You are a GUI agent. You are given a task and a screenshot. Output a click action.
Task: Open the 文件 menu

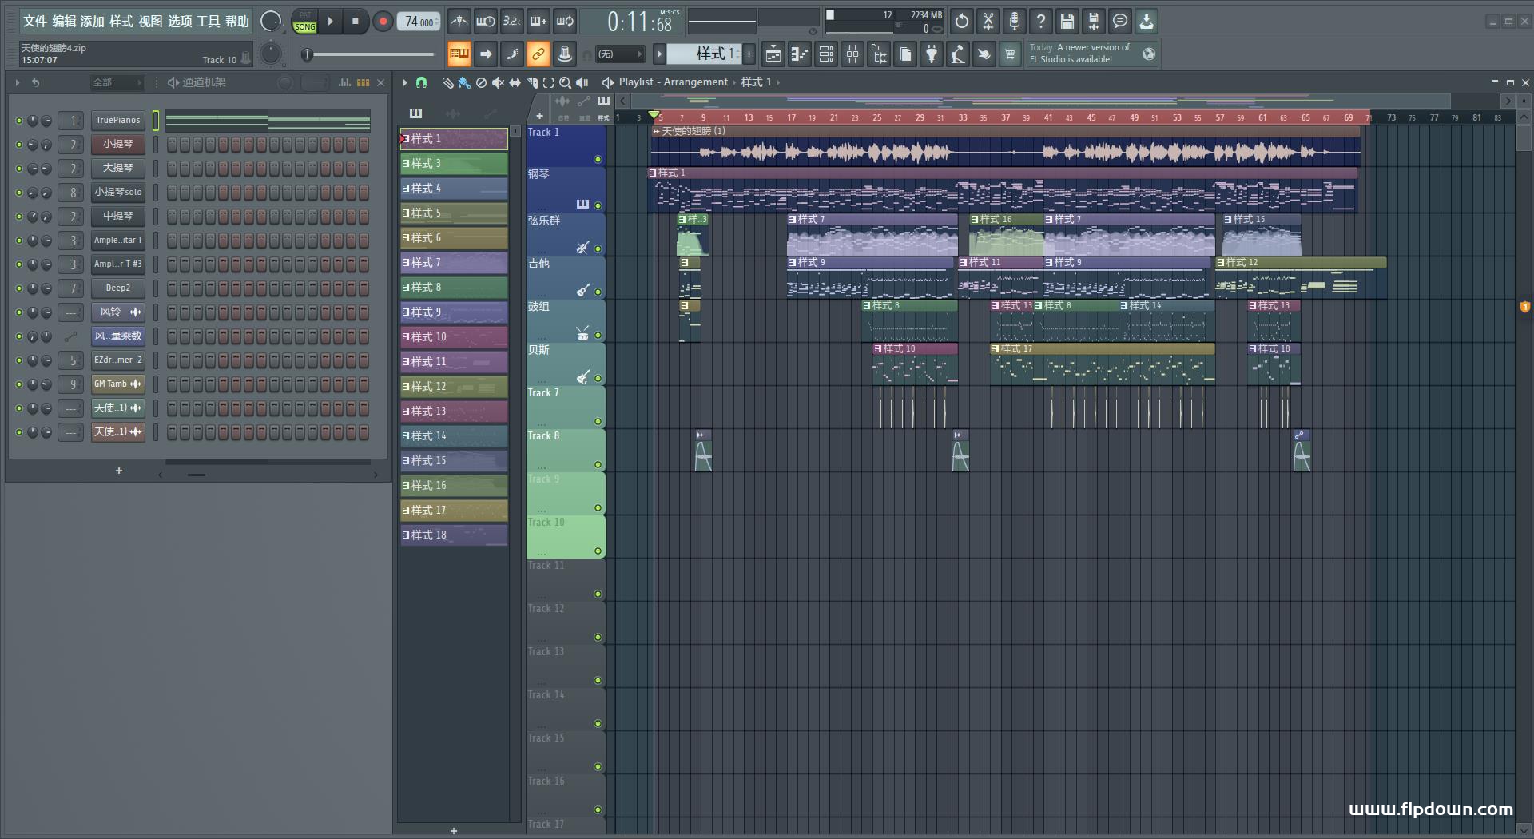pos(35,22)
